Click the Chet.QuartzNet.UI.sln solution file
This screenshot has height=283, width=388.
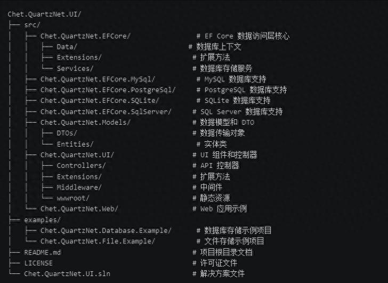point(67,273)
